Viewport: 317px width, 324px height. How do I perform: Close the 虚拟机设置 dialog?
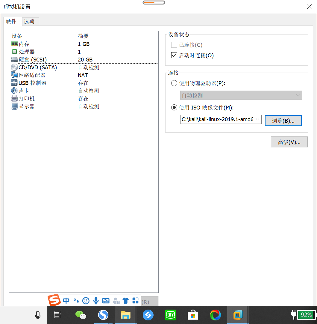click(309, 7)
